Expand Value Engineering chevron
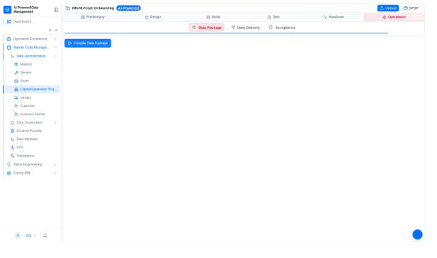 click(x=56, y=164)
